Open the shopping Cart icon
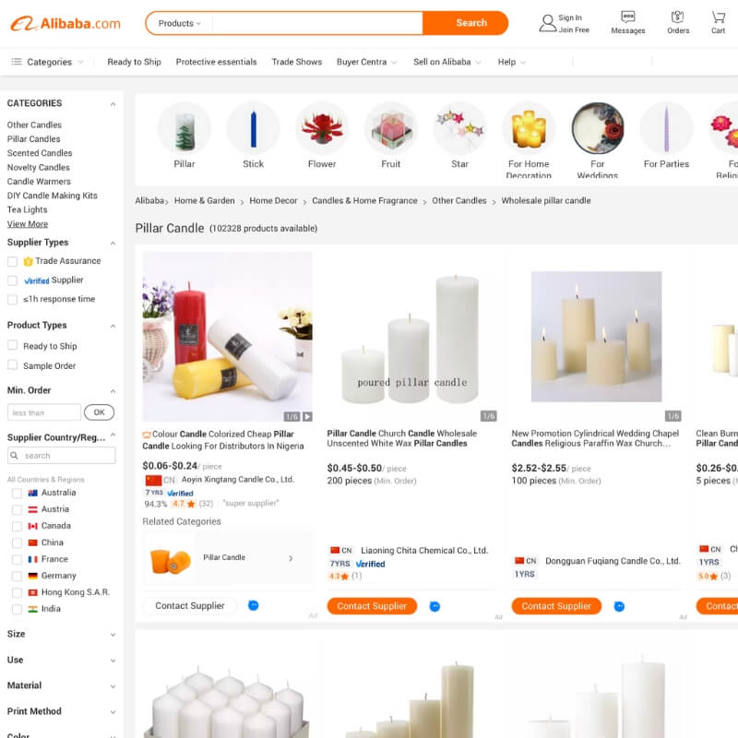 [718, 17]
